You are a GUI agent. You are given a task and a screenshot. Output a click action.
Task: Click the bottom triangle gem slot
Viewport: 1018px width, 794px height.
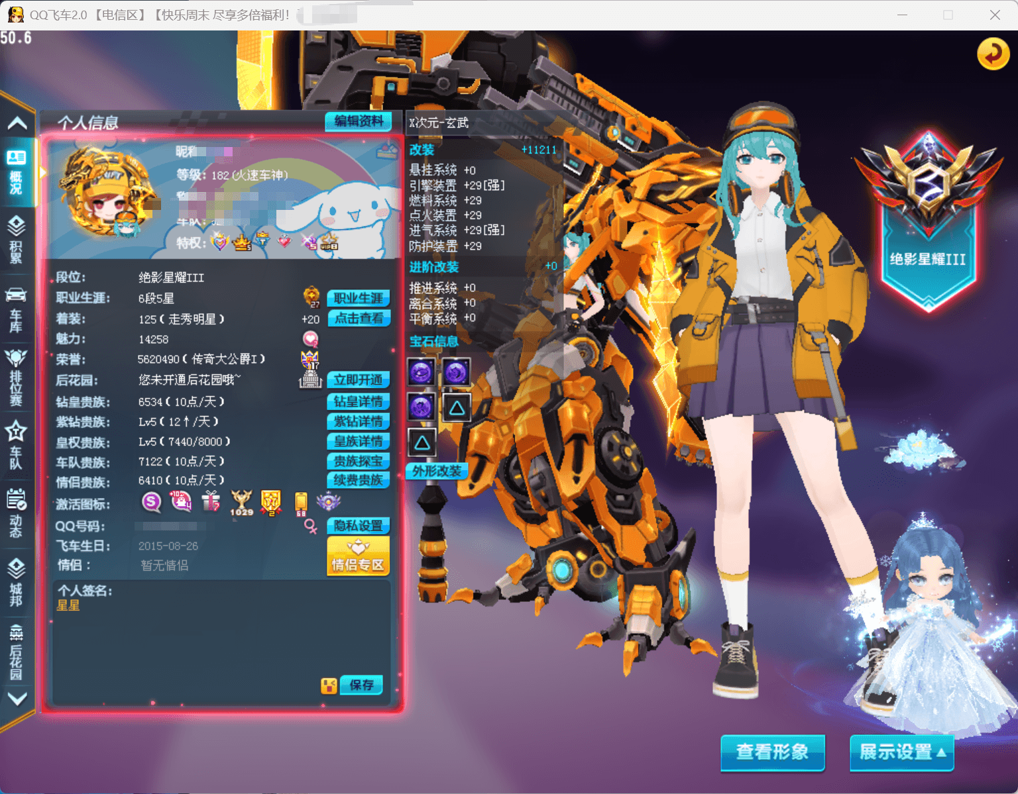point(422,442)
